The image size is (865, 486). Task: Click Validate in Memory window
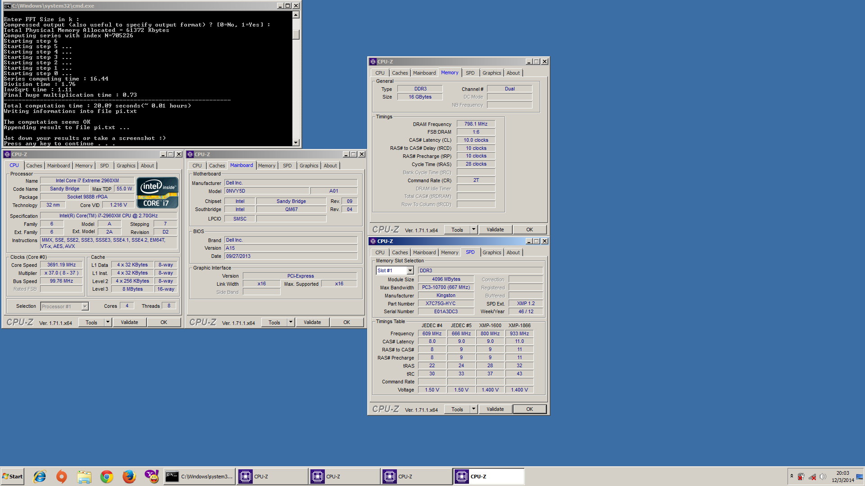click(495, 229)
